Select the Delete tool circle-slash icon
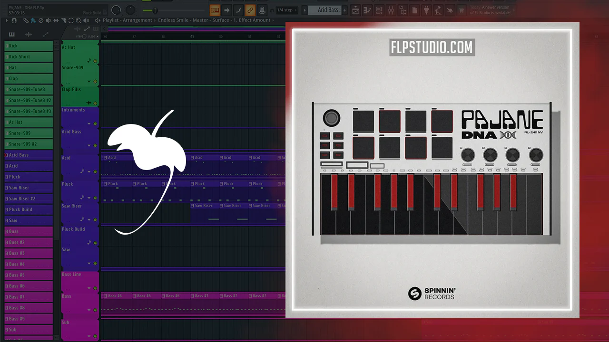Viewport: 609px width, 342px height. [41, 20]
